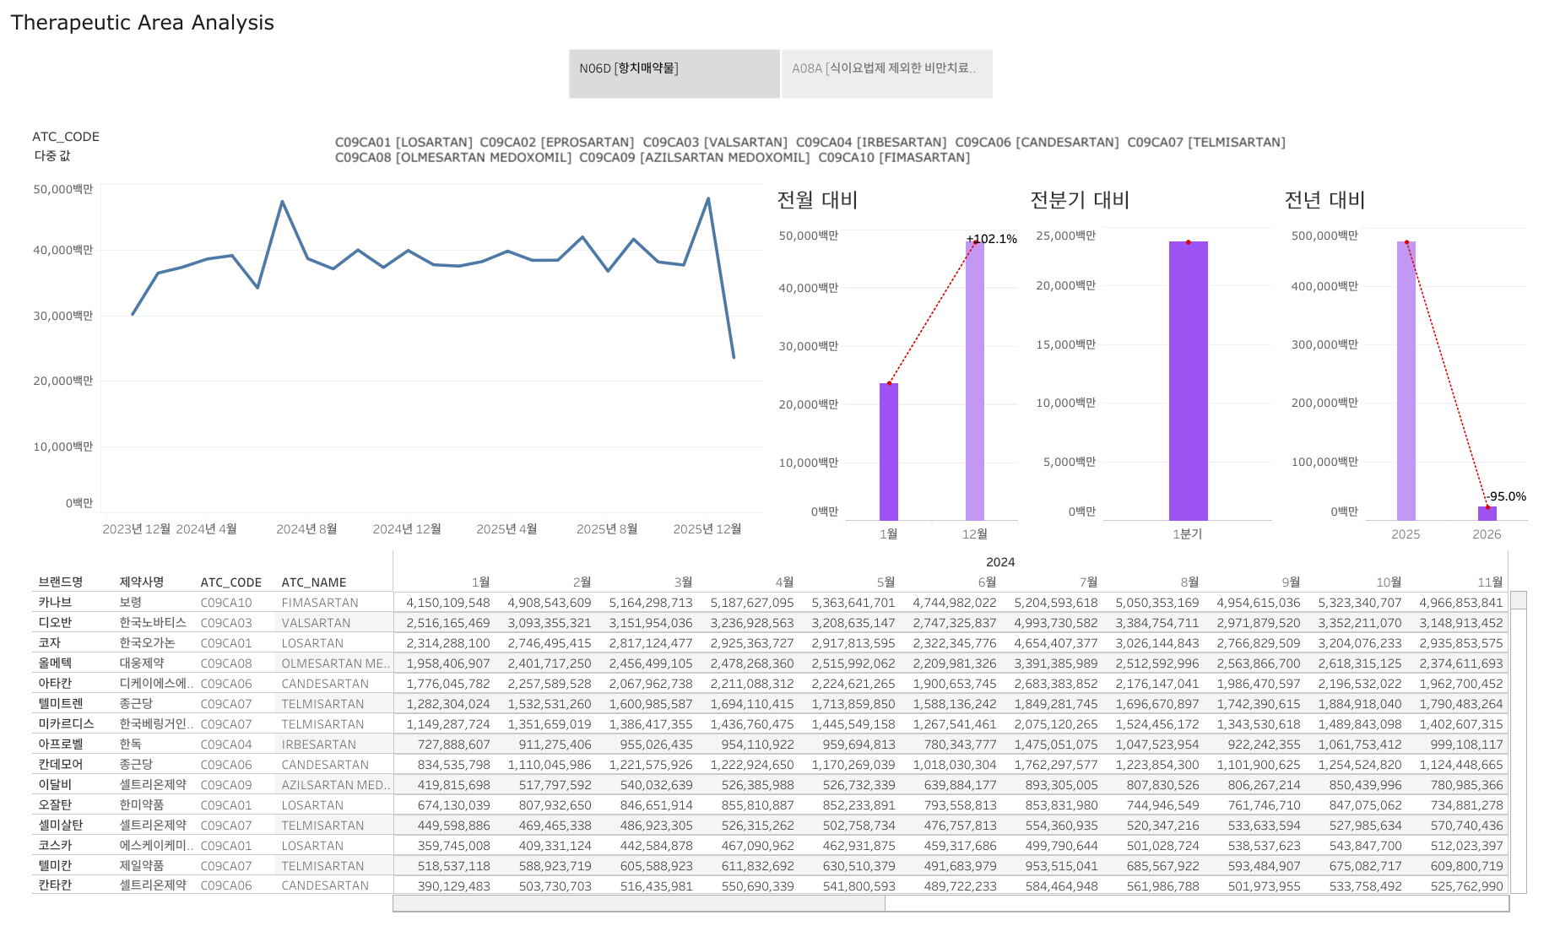Image resolution: width=1560 pixels, height=942 pixels.
Task: Select the small 2026 bar in 전년 대비
Action: coord(1487,513)
